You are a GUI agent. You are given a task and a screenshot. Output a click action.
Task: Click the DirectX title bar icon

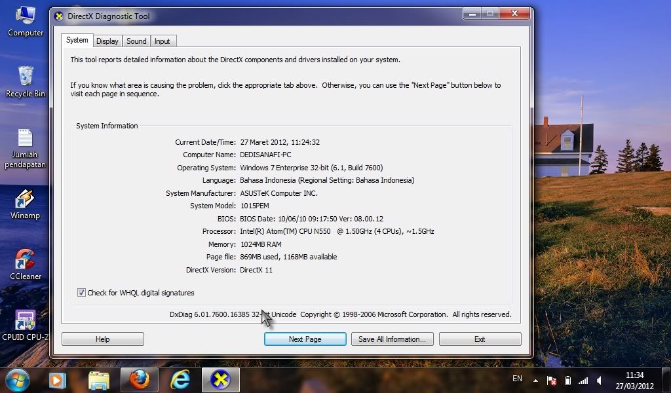(x=59, y=16)
